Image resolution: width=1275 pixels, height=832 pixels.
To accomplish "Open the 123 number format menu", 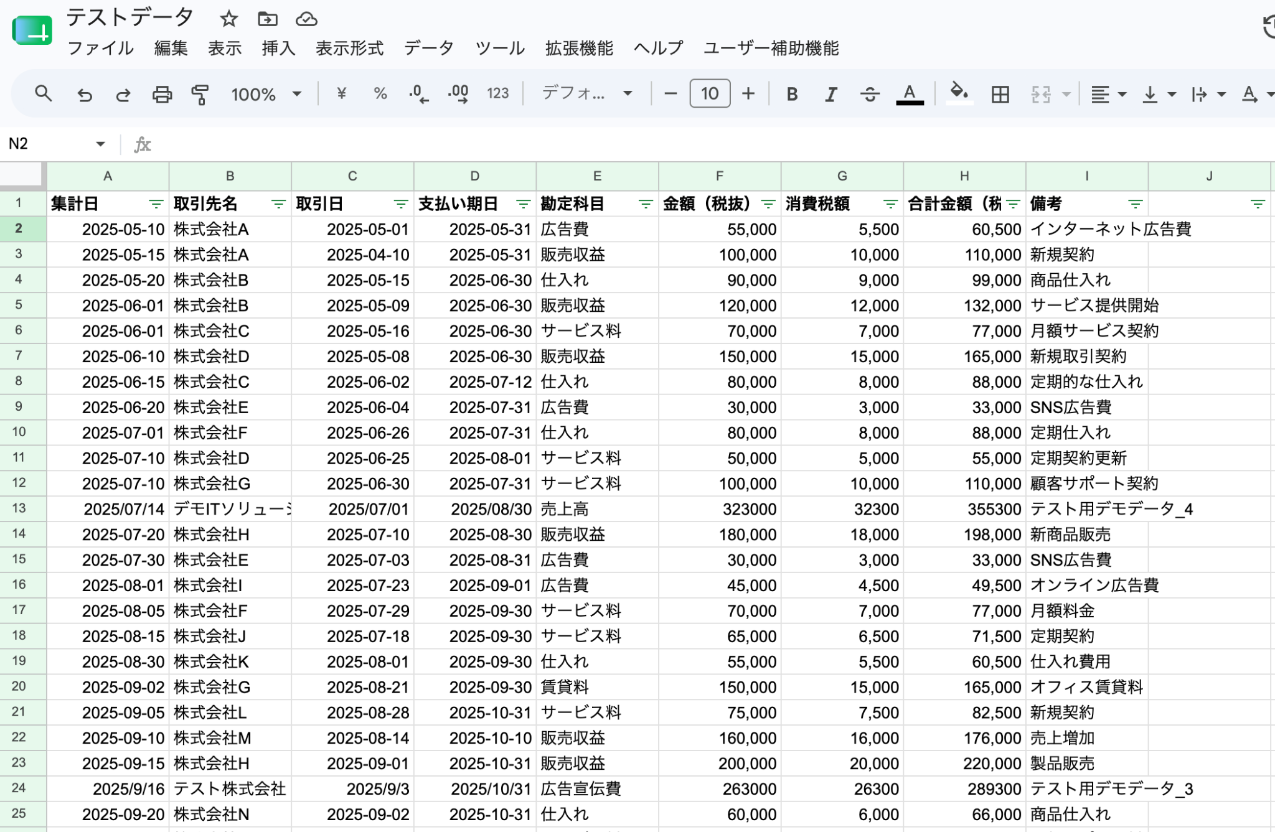I will coord(498,94).
